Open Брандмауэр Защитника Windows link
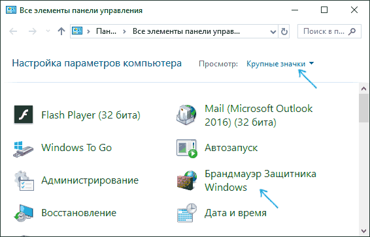This screenshot has height=237, width=370. [261, 180]
